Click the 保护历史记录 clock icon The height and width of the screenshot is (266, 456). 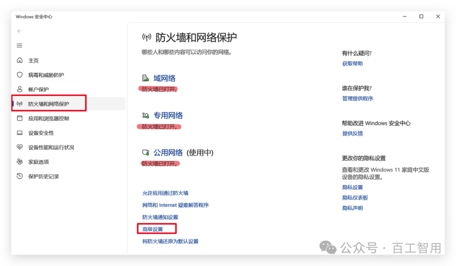tap(19, 176)
